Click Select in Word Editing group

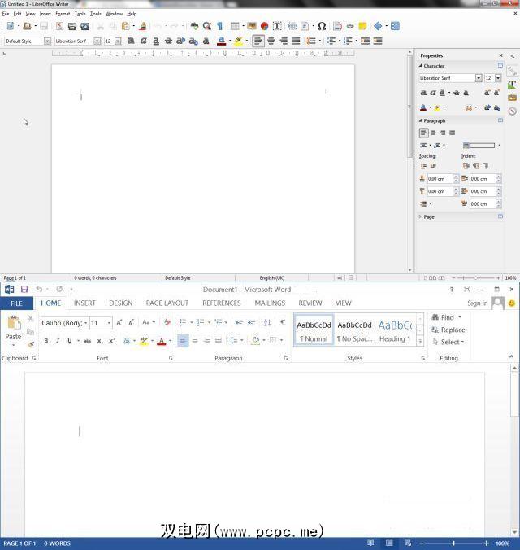point(448,342)
